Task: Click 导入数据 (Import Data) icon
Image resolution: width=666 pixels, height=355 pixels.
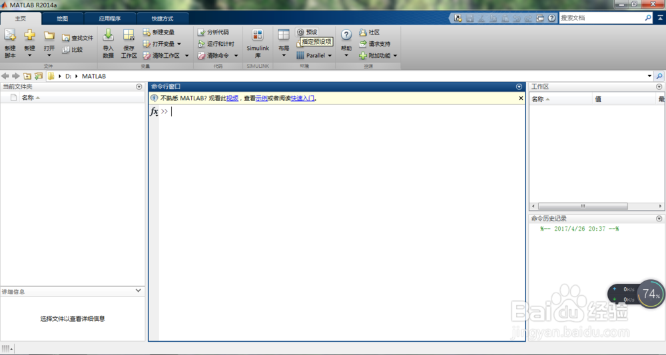Action: [109, 35]
